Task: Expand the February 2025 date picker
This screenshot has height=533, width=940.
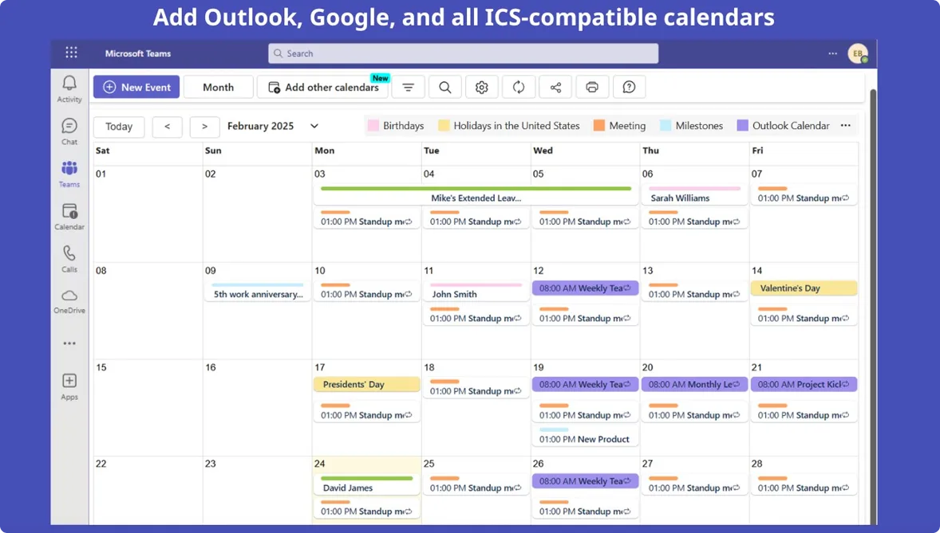Action: [314, 125]
